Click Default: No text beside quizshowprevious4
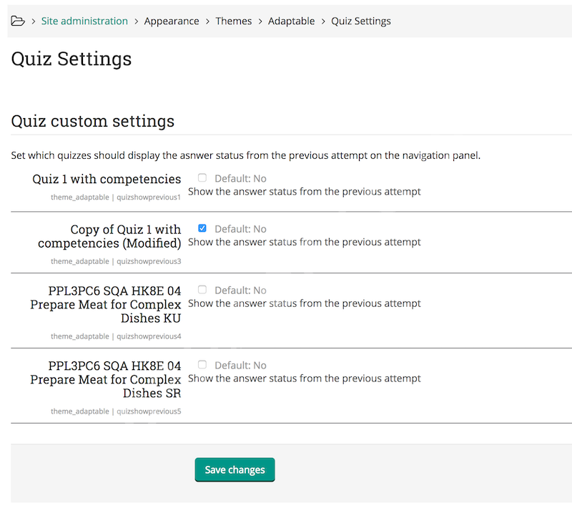Viewport: 572px width, 508px height. point(240,290)
